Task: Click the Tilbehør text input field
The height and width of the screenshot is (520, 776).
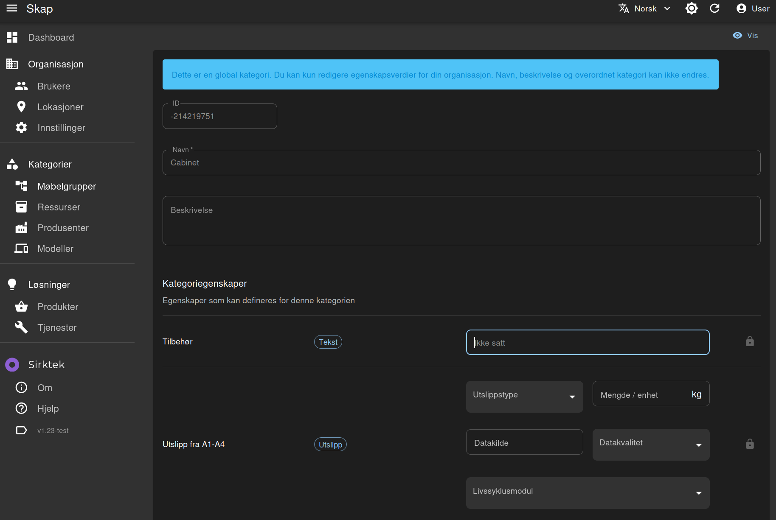Action: pos(588,343)
